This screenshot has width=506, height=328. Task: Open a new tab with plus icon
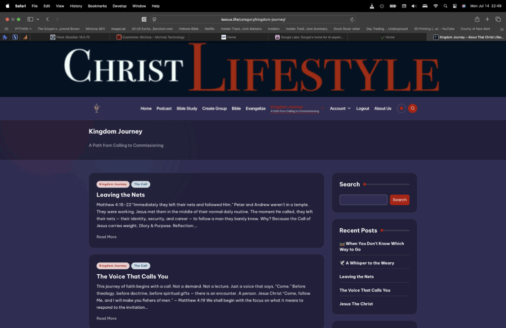click(x=487, y=19)
